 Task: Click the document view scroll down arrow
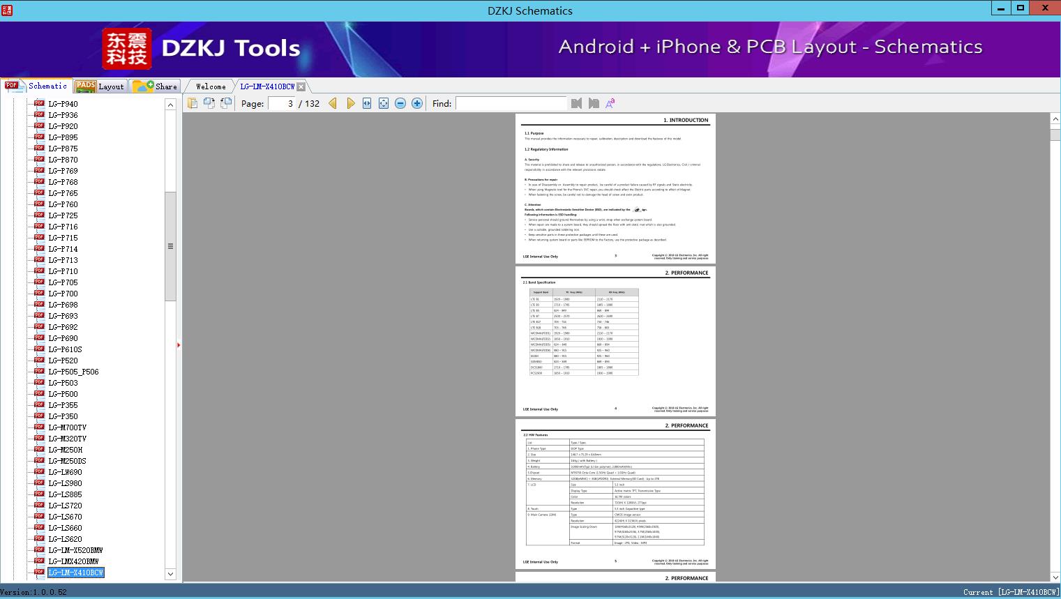click(x=1055, y=577)
